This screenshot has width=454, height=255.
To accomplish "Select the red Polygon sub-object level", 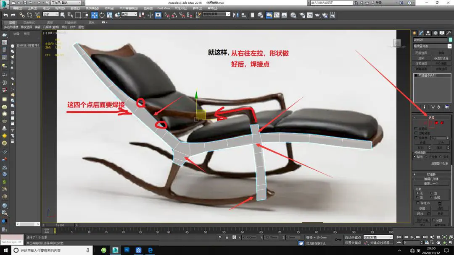I will pyautogui.click(x=437, y=123).
